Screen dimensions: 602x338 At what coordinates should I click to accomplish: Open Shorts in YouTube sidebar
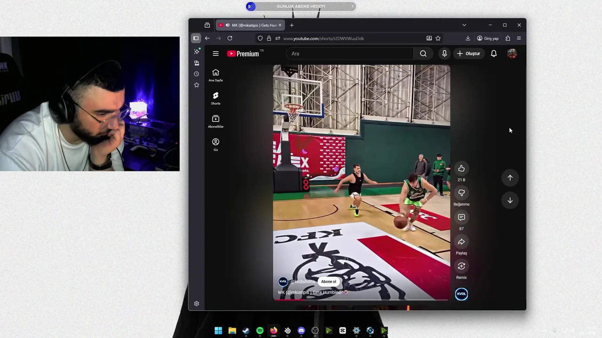tap(215, 99)
